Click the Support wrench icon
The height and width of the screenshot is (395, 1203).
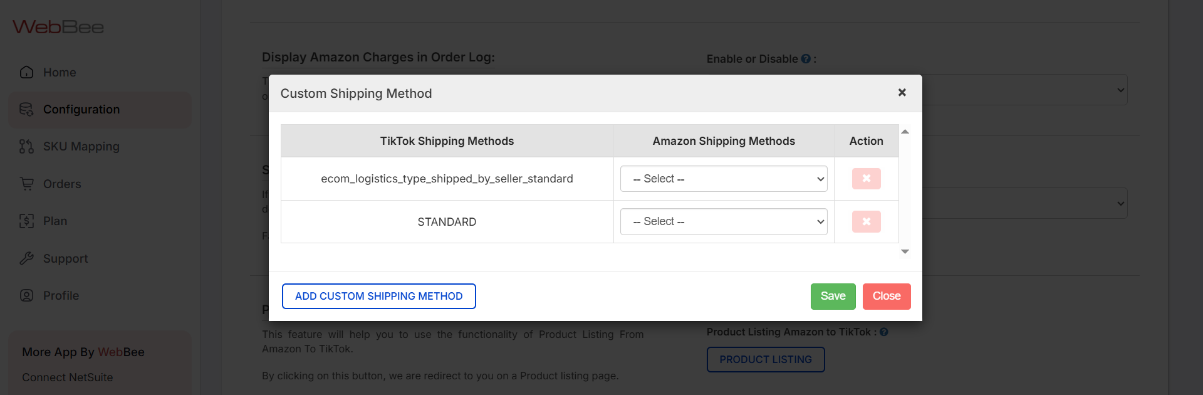(26, 258)
